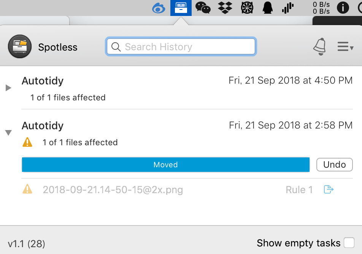Collapse the 2:58 PM Autotidy entry

[8, 133]
